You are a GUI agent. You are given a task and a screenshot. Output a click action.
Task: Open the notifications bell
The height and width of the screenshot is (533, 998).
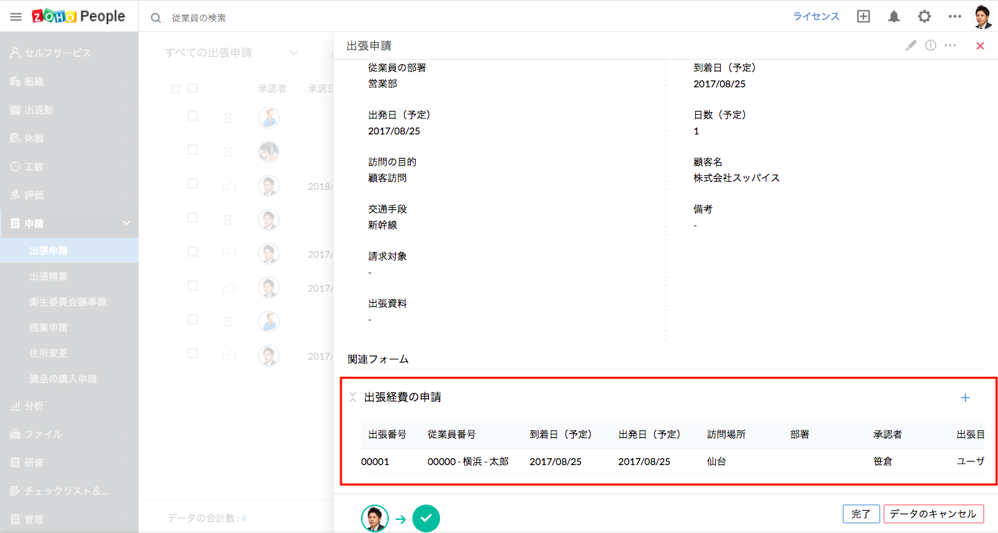pos(895,17)
